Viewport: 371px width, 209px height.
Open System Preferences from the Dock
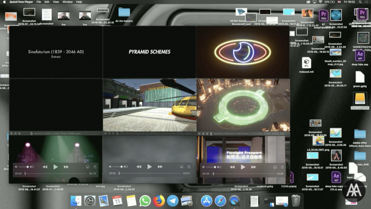(x=90, y=201)
